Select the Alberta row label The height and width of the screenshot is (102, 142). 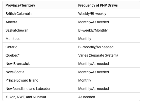tap(11, 22)
